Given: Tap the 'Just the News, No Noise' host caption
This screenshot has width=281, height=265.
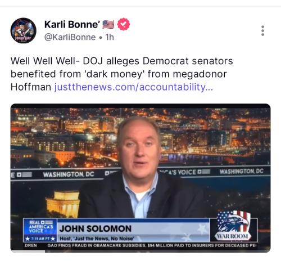Looking at the screenshot, I should pyautogui.click(x=97, y=239).
